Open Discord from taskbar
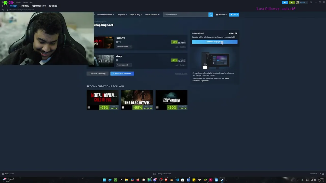Screen dimensions: 326x183 tap(155, 180)
